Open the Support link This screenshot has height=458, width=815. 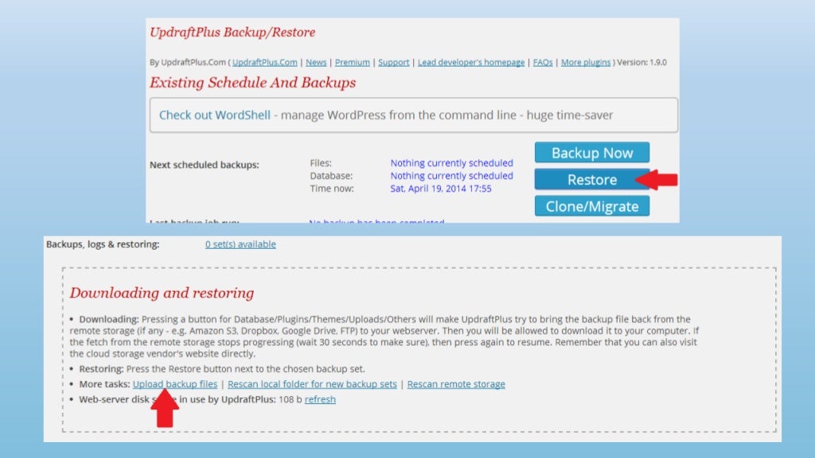393,62
